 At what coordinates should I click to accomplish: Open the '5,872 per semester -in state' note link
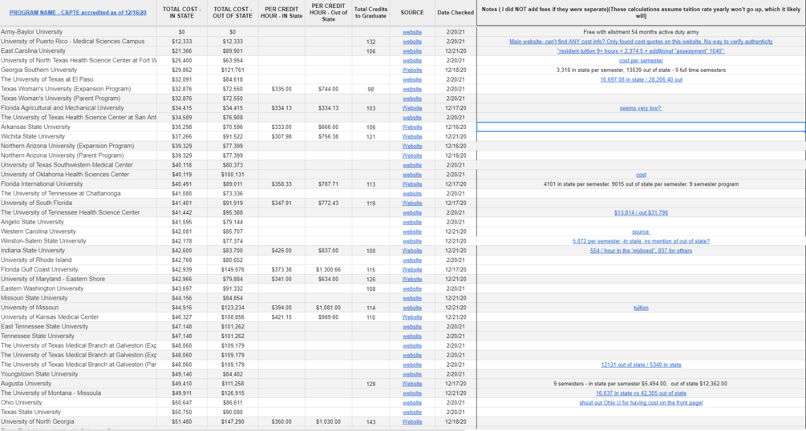pyautogui.click(x=641, y=241)
